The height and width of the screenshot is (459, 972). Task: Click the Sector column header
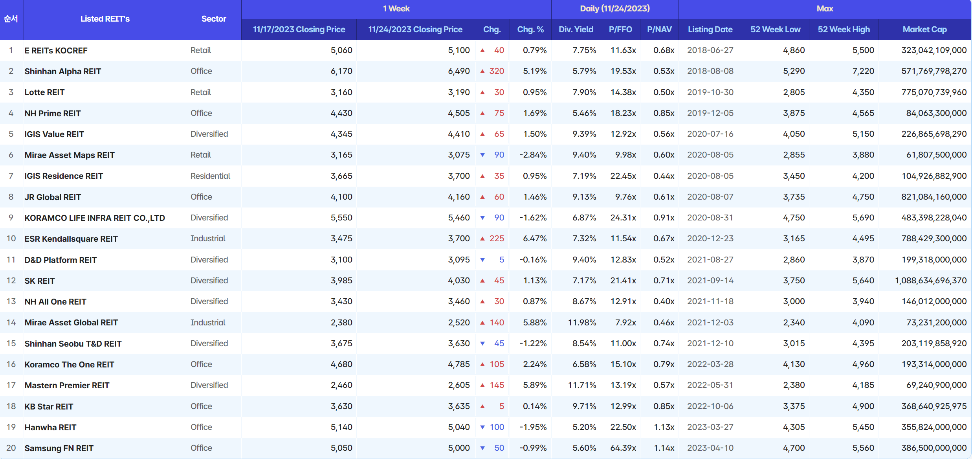[214, 19]
